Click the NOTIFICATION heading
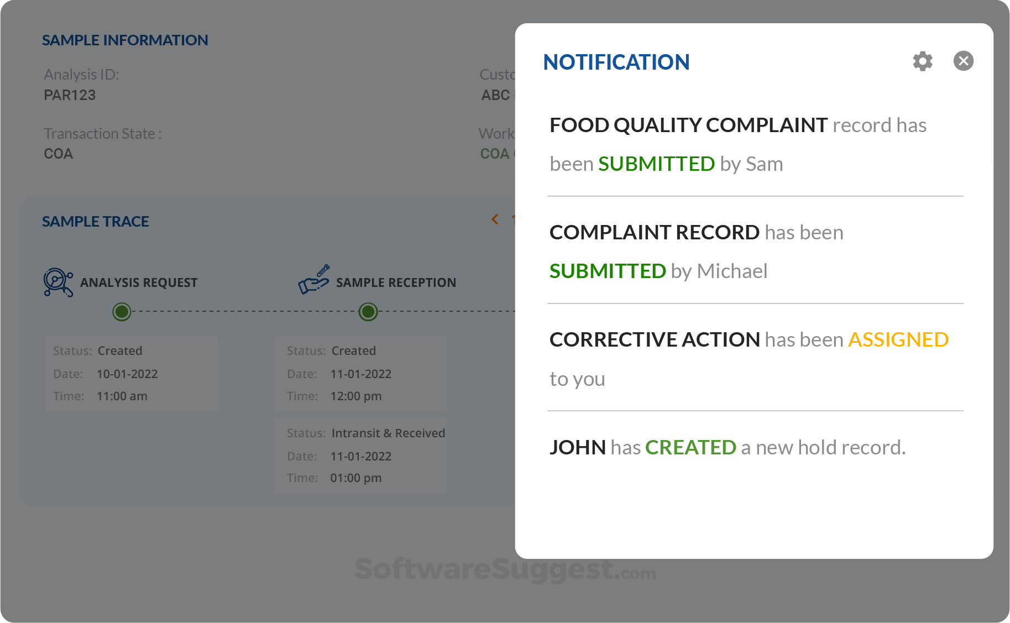Viewport: 1010px width, 623px height. (x=616, y=62)
